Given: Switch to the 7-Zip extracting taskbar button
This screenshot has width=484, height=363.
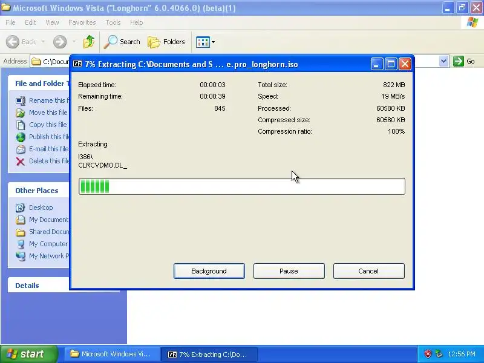Looking at the screenshot, I should (x=209, y=355).
